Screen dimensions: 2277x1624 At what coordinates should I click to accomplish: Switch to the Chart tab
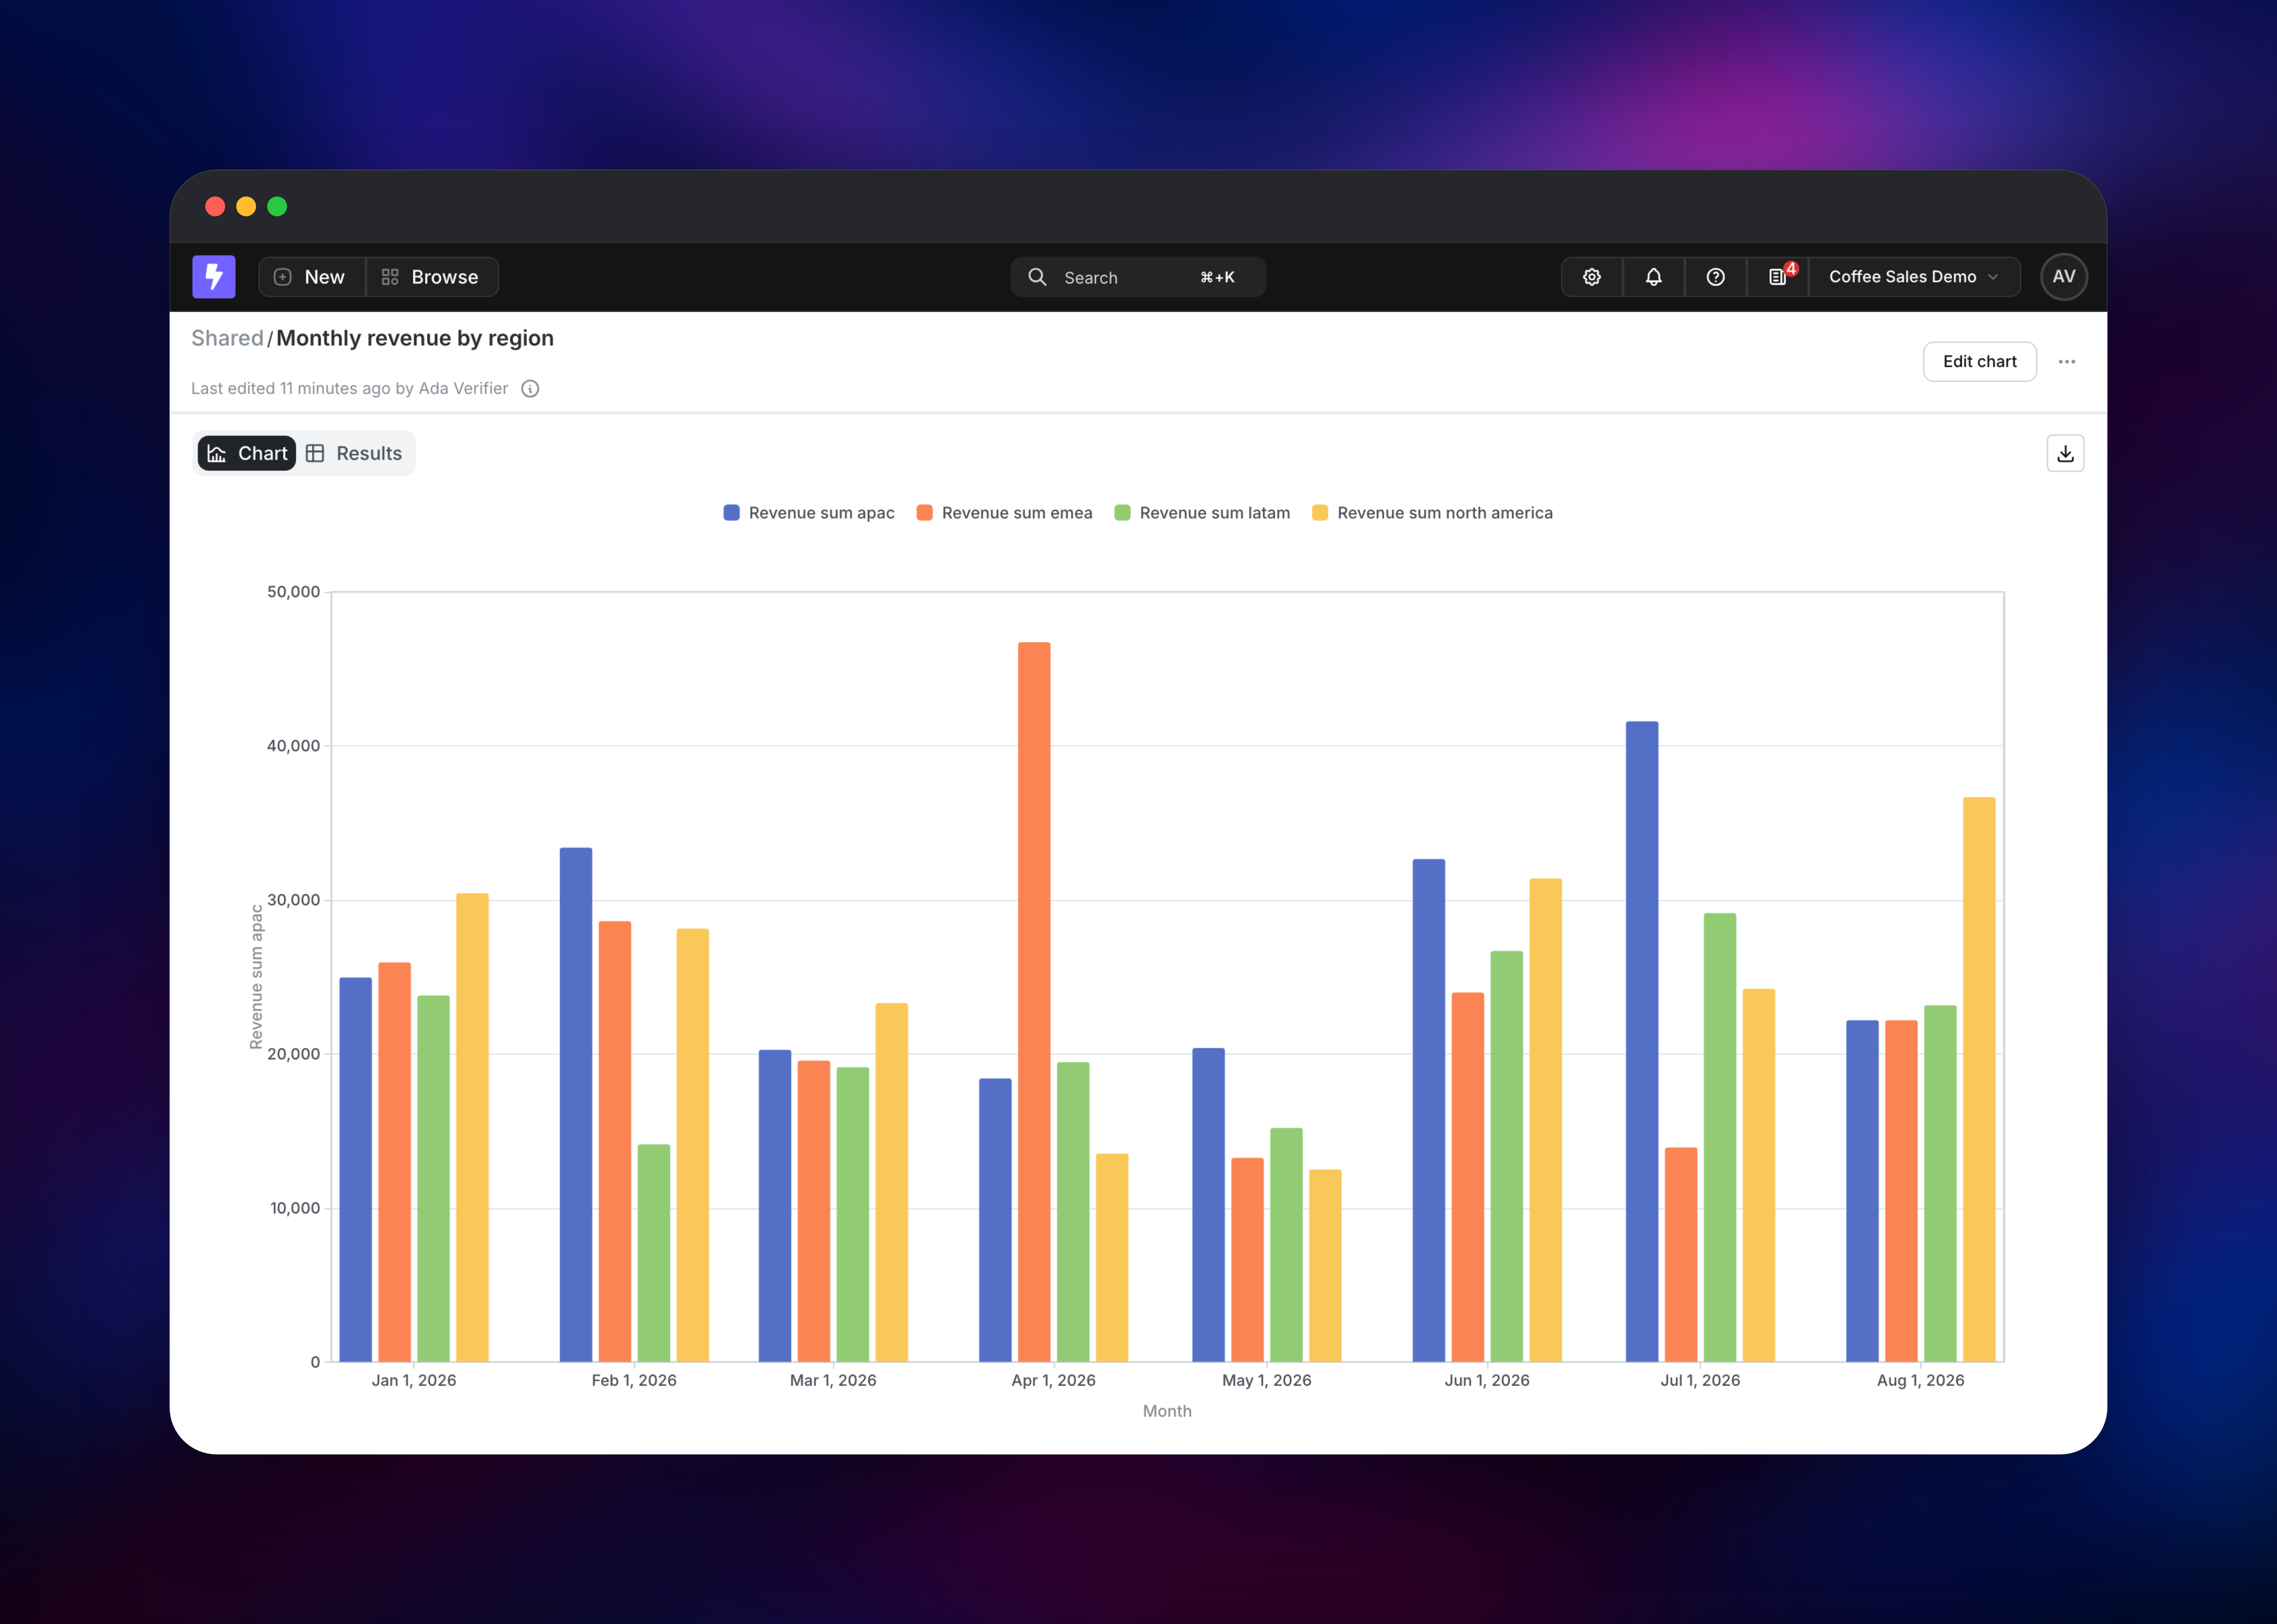(247, 453)
